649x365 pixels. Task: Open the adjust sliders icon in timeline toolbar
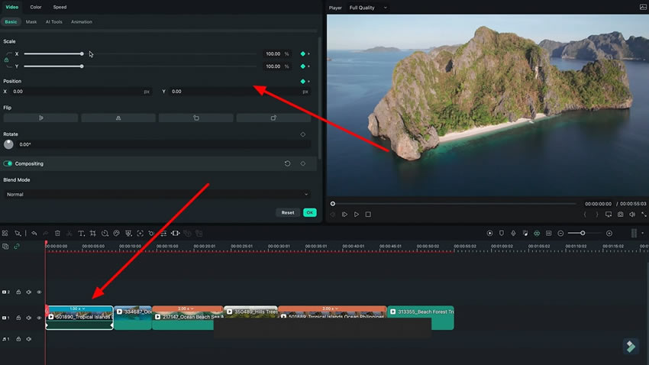pyautogui.click(x=163, y=234)
